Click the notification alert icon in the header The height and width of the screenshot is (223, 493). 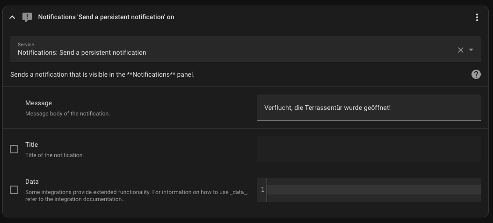tap(27, 17)
